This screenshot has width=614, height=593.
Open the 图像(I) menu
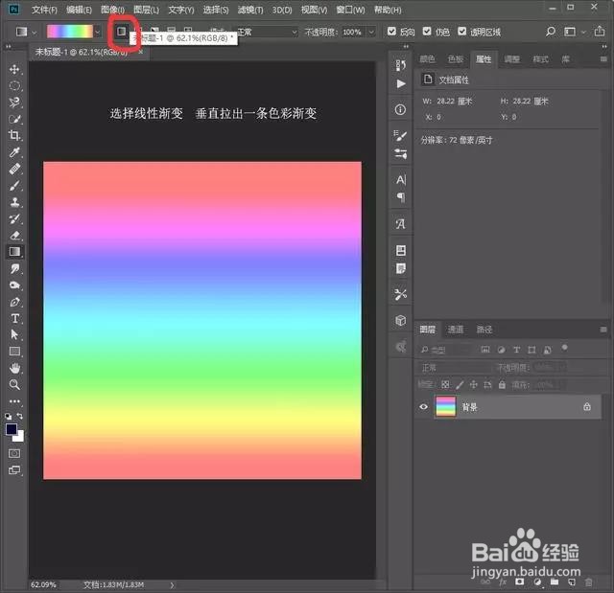click(x=113, y=10)
